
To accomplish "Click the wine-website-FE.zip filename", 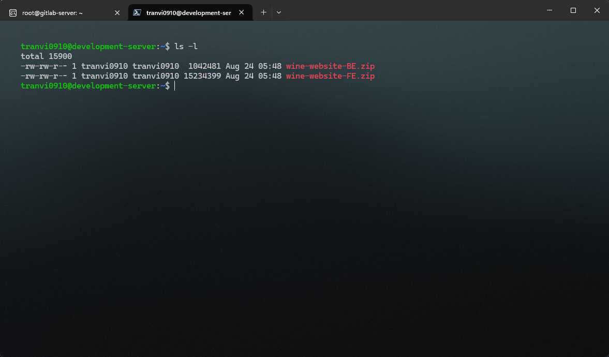I will point(330,76).
